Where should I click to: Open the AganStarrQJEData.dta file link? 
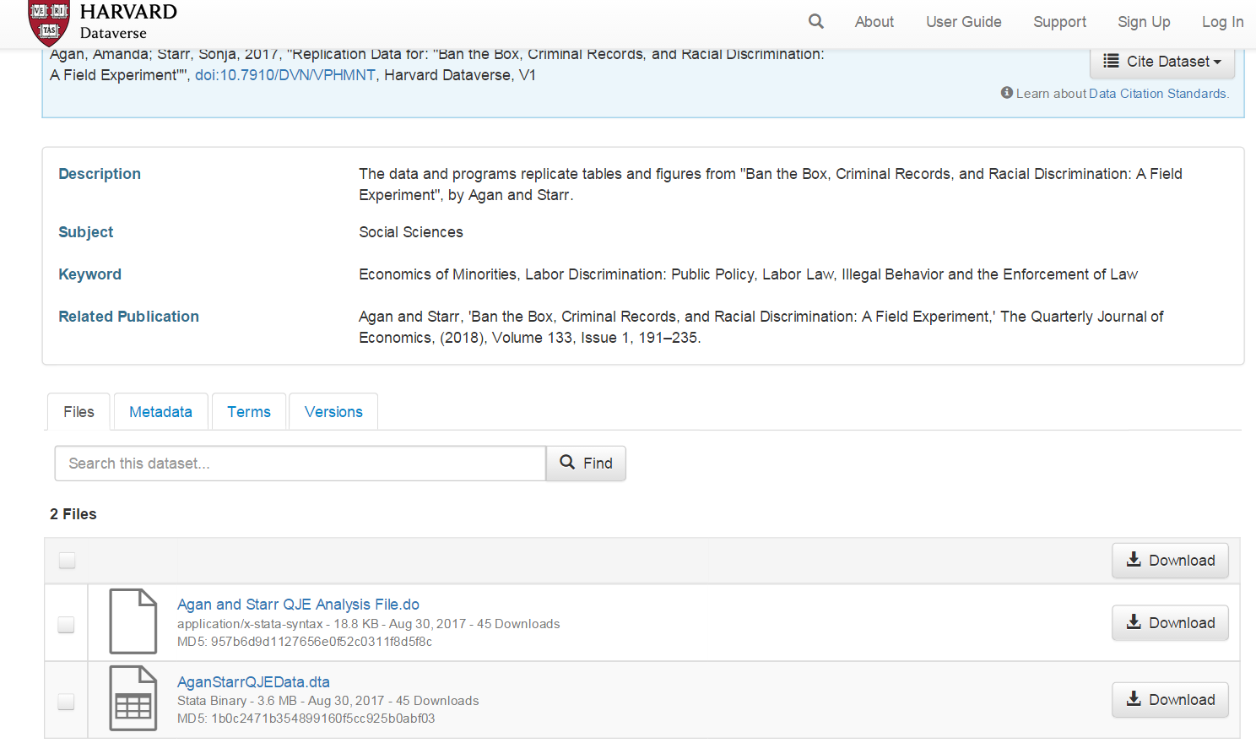tap(253, 682)
